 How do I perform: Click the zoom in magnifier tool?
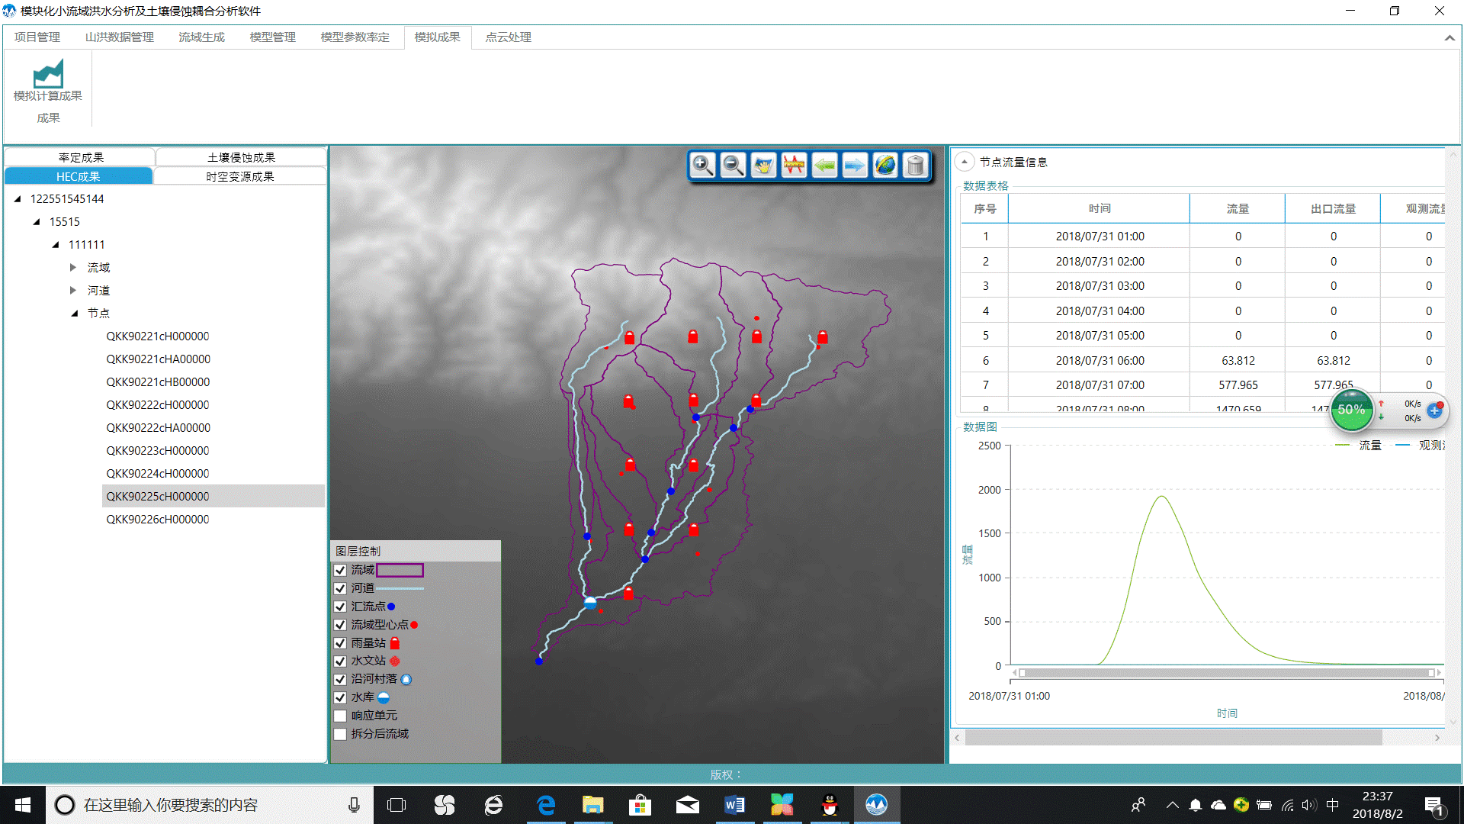(702, 165)
